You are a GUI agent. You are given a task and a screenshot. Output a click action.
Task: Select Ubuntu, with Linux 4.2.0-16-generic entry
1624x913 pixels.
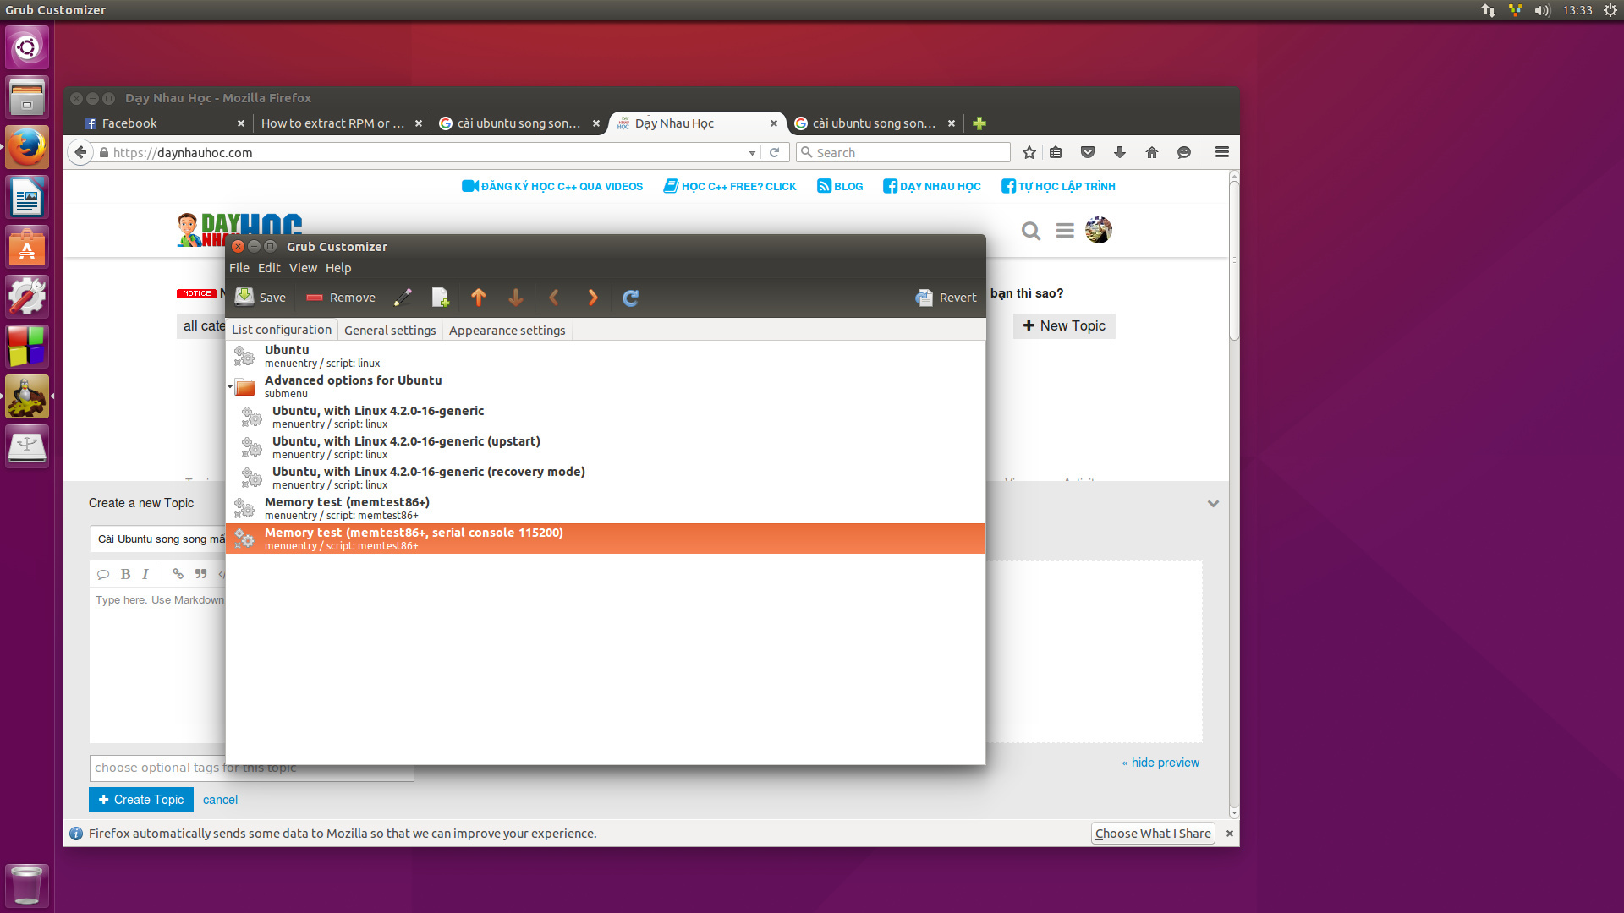click(606, 417)
